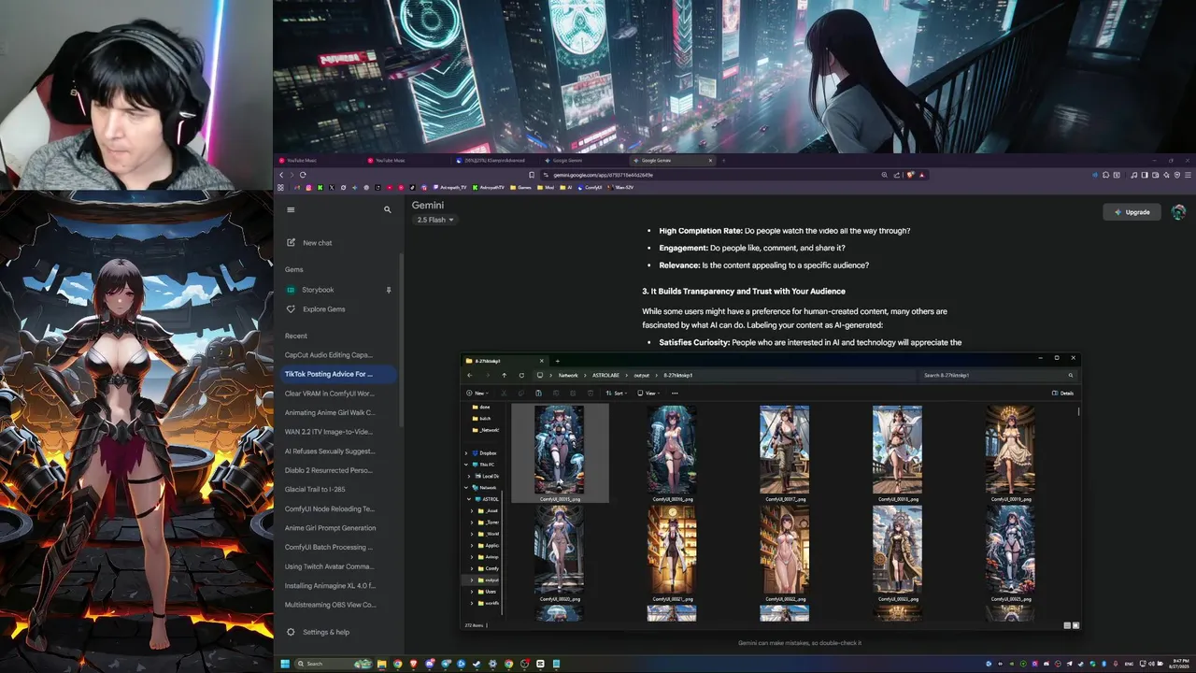Open taskbar clock showing 9:47 PM
The height and width of the screenshot is (673, 1196).
coord(1178,664)
